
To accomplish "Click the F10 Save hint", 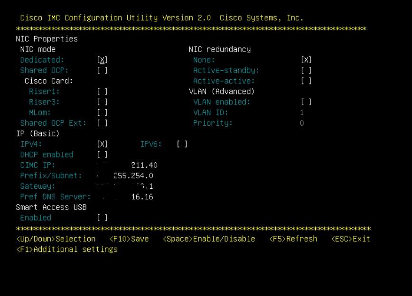I will pyautogui.click(x=129, y=239).
